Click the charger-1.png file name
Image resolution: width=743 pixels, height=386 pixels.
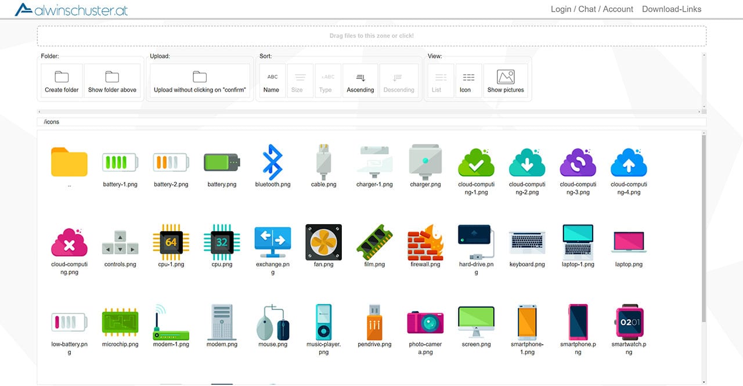pyautogui.click(x=374, y=185)
